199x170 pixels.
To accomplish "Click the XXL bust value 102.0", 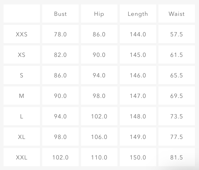I will tap(60, 157).
